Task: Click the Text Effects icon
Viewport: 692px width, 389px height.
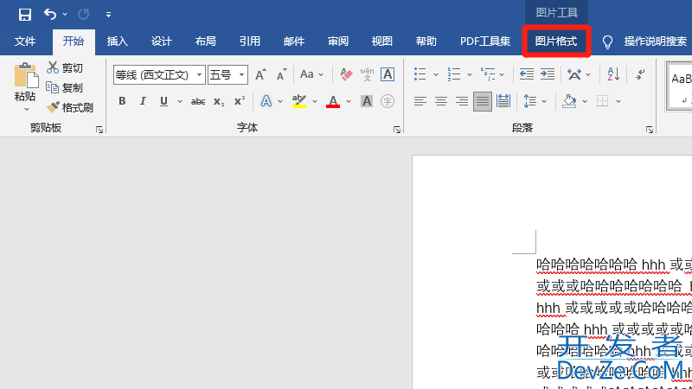Action: pyautogui.click(x=266, y=101)
